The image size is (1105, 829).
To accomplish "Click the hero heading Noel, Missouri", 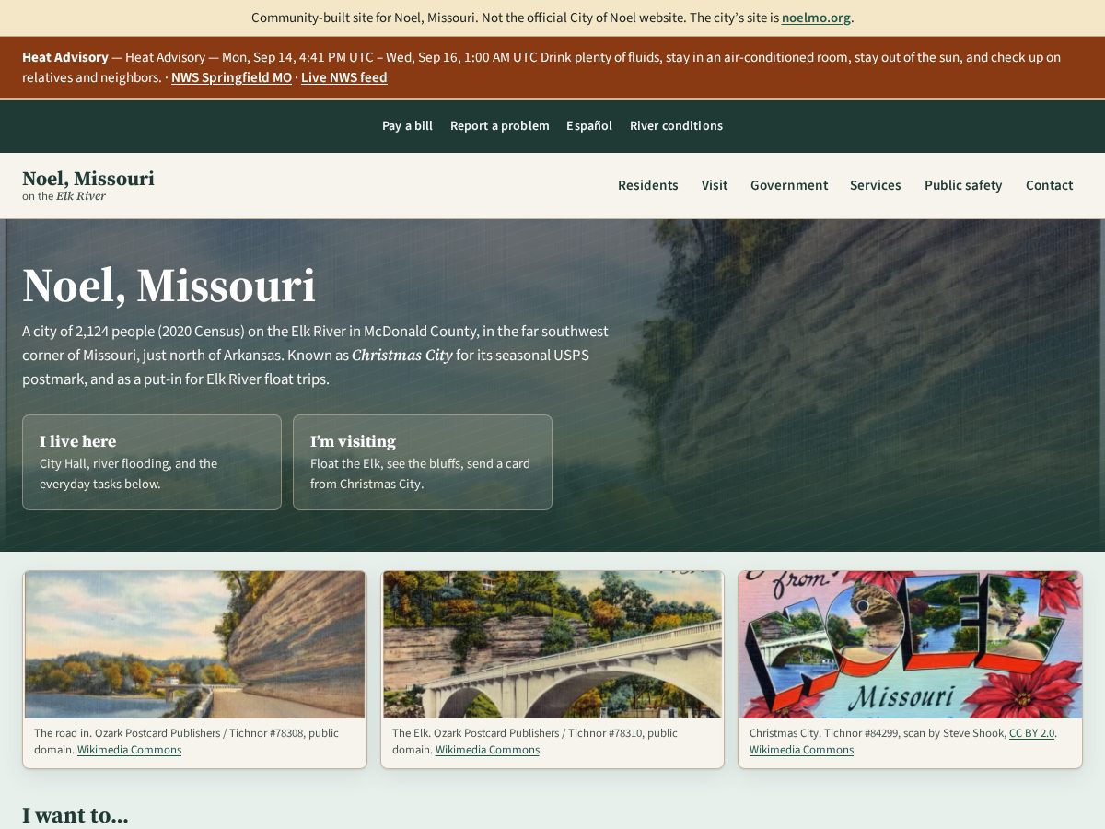I will pyautogui.click(x=169, y=286).
